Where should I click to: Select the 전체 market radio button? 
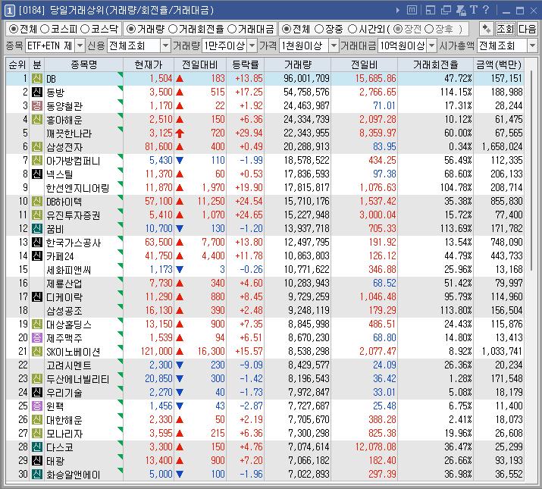click(x=13, y=29)
